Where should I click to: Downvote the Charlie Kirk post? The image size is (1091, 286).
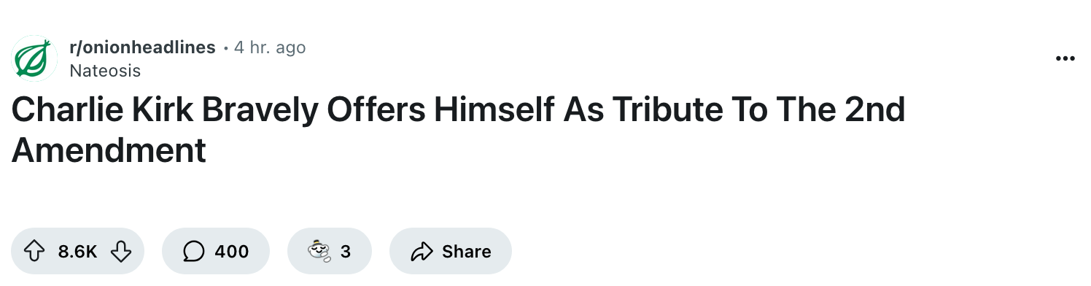[x=120, y=252]
